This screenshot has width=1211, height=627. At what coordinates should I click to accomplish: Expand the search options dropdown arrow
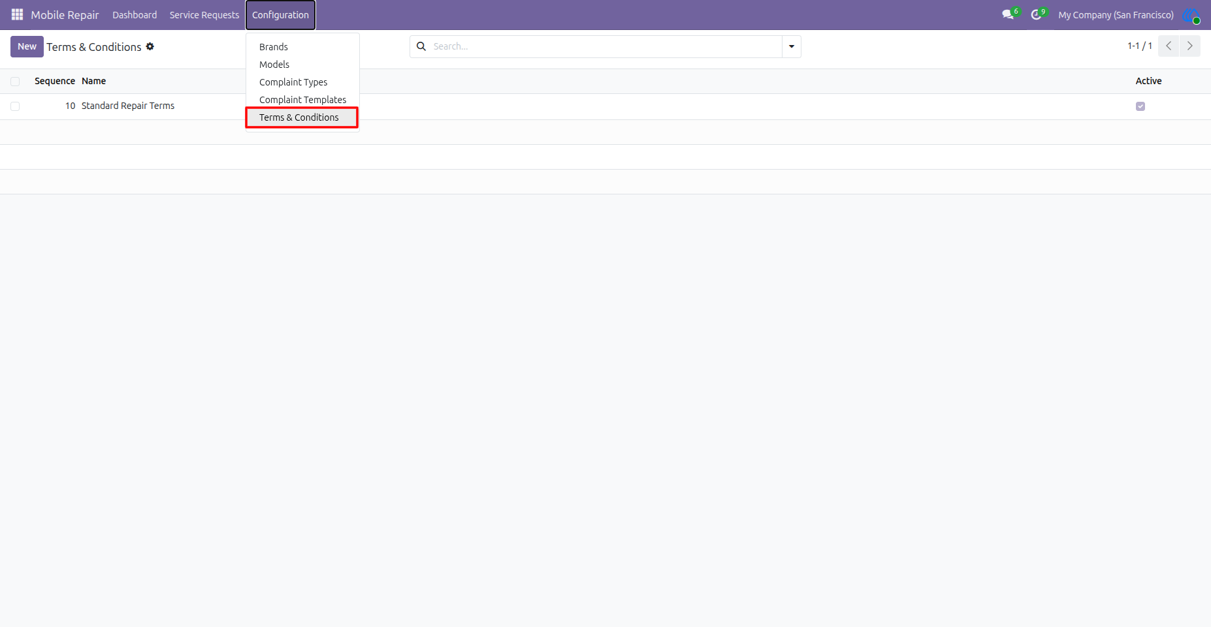point(792,46)
